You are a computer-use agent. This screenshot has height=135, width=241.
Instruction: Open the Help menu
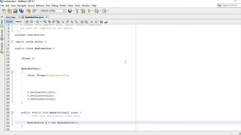pos(94,6)
